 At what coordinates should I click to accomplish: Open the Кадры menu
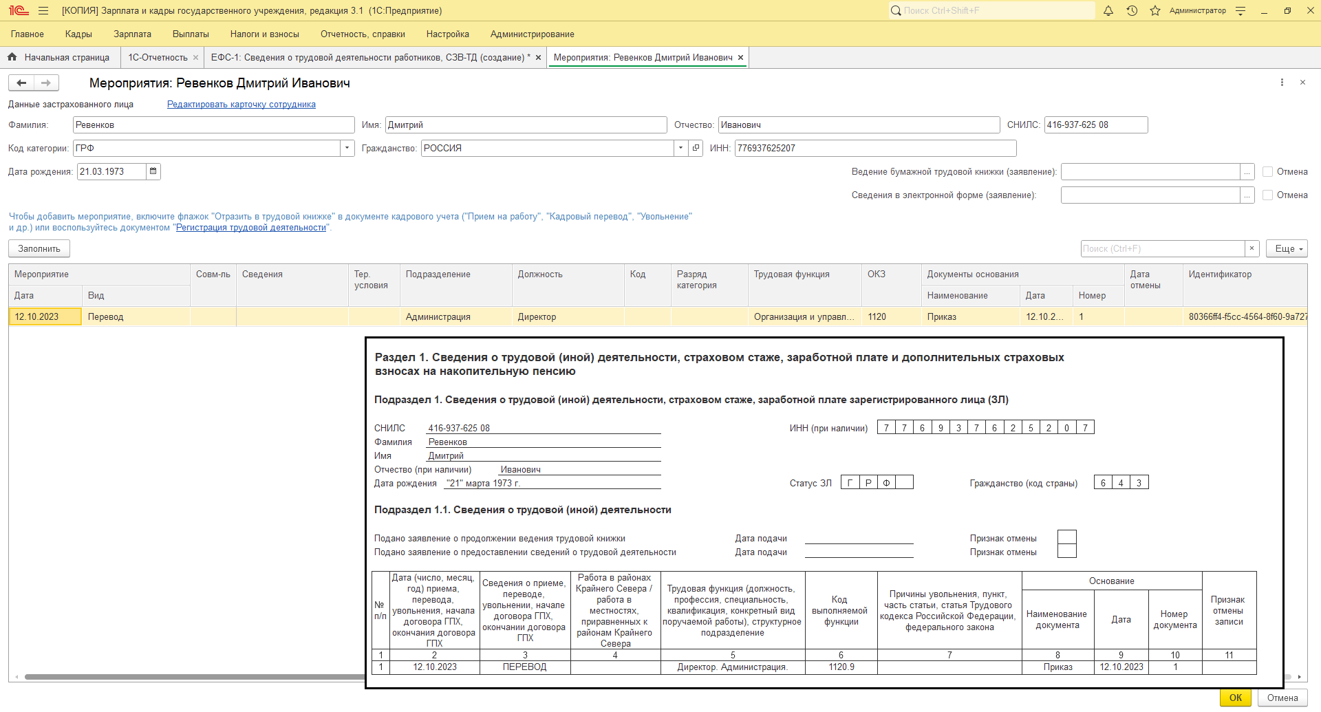(78, 34)
